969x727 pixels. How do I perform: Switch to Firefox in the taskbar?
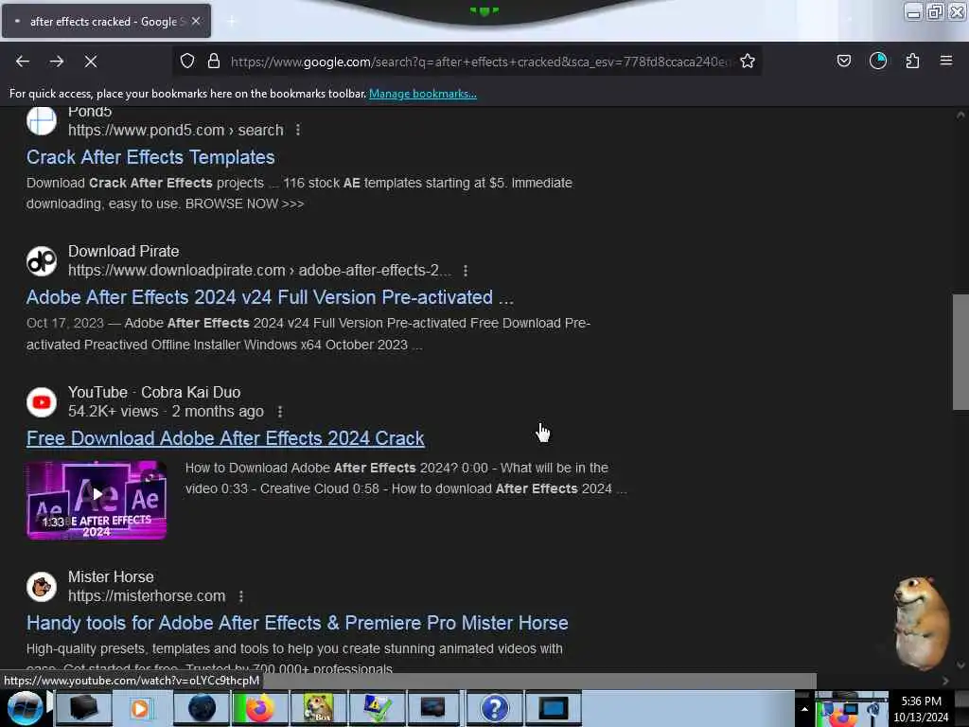point(260,708)
